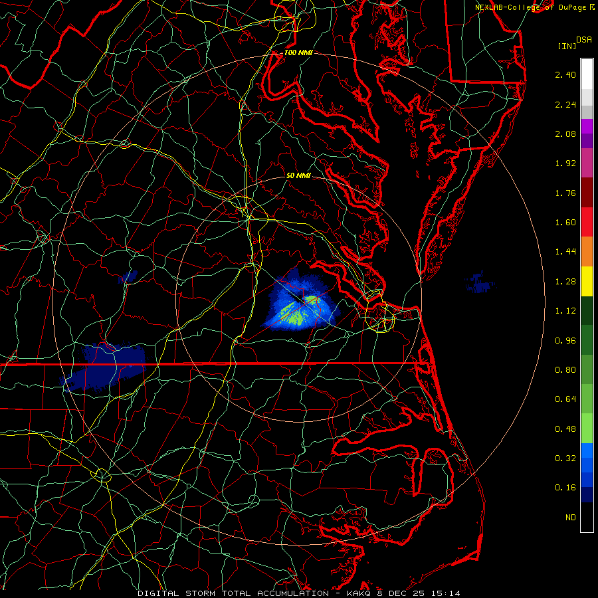
Task: Click the 0.64 legend value
Action: (x=565, y=399)
